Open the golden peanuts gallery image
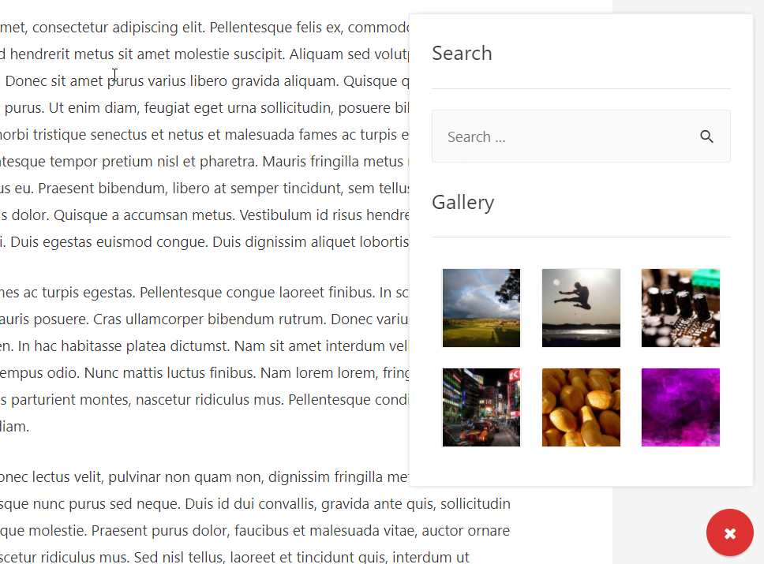Viewport: 764px width, 564px height. pyautogui.click(x=581, y=407)
